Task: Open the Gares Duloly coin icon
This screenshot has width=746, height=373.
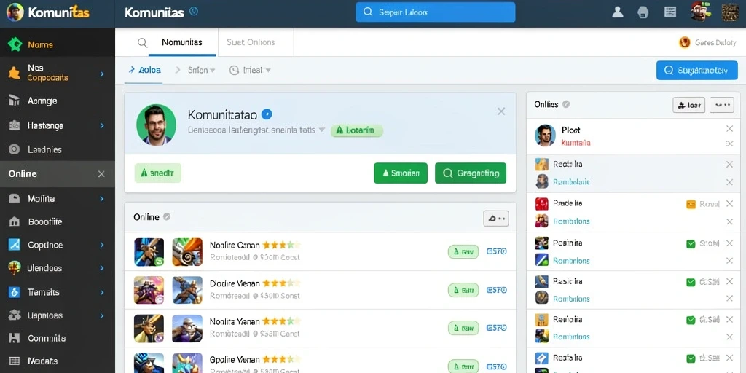Action: click(684, 42)
